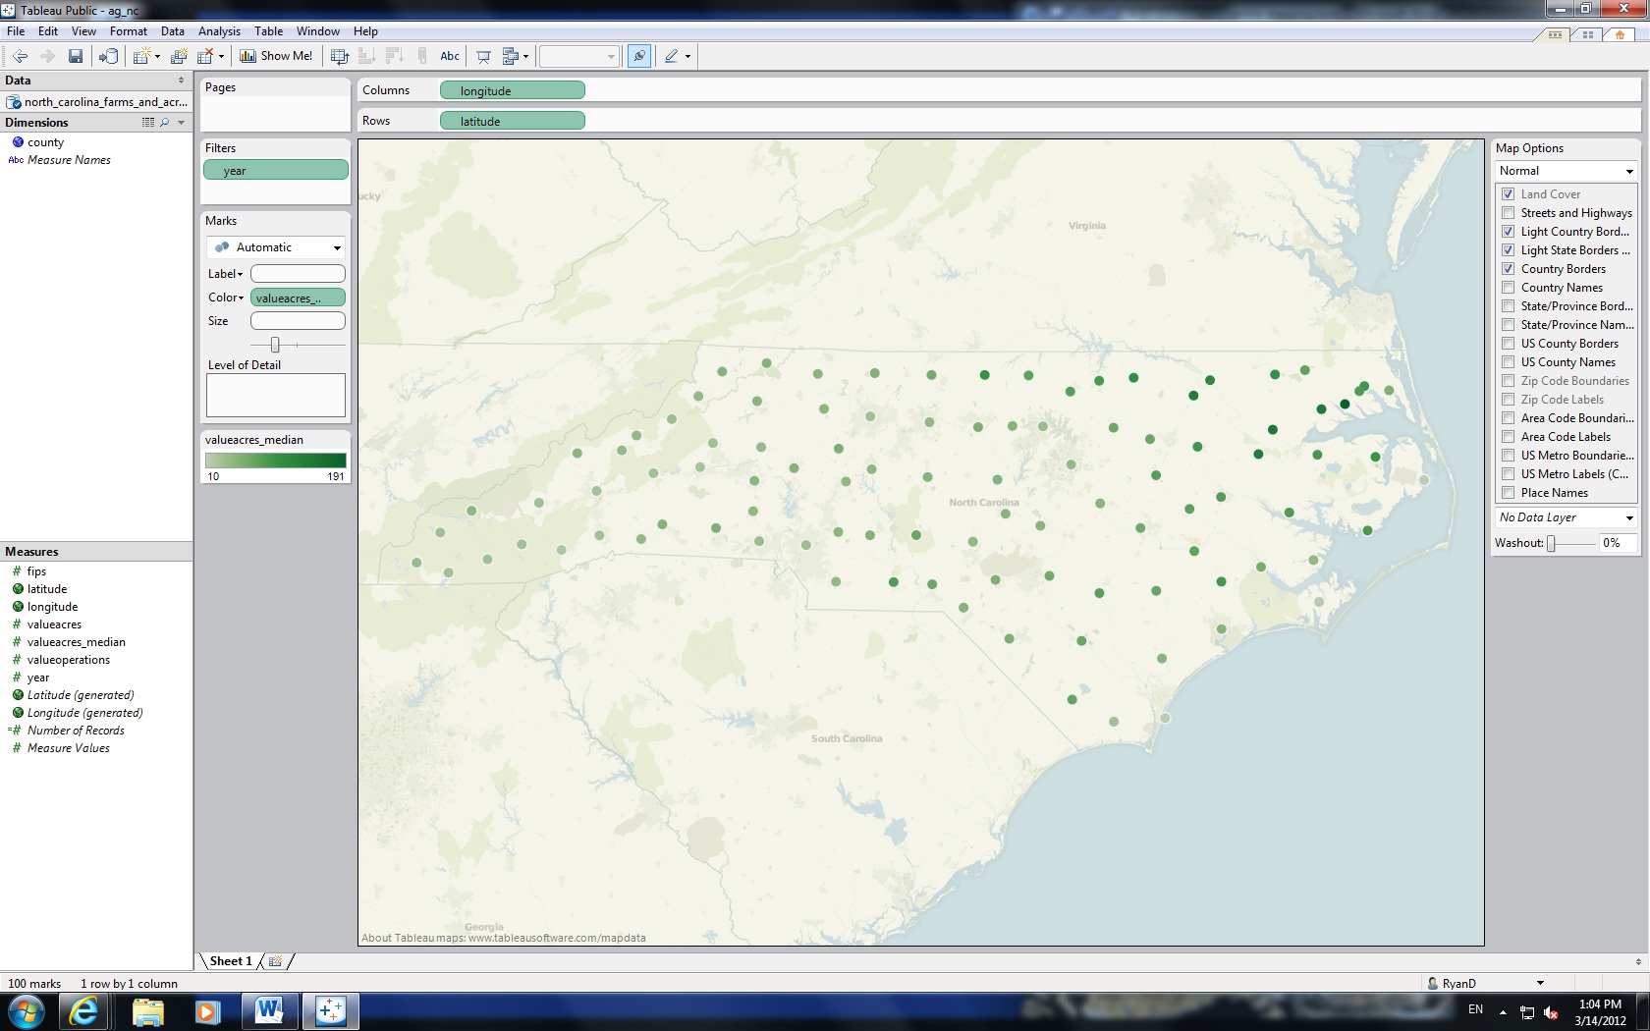This screenshot has height=1031, width=1650.
Task: Open the No Data Layer dropdown
Action: coord(1629,517)
